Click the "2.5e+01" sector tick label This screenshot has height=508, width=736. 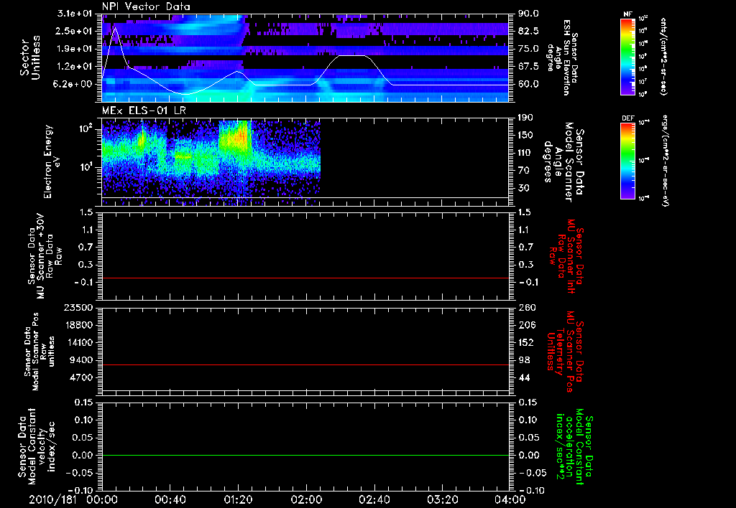pos(74,31)
